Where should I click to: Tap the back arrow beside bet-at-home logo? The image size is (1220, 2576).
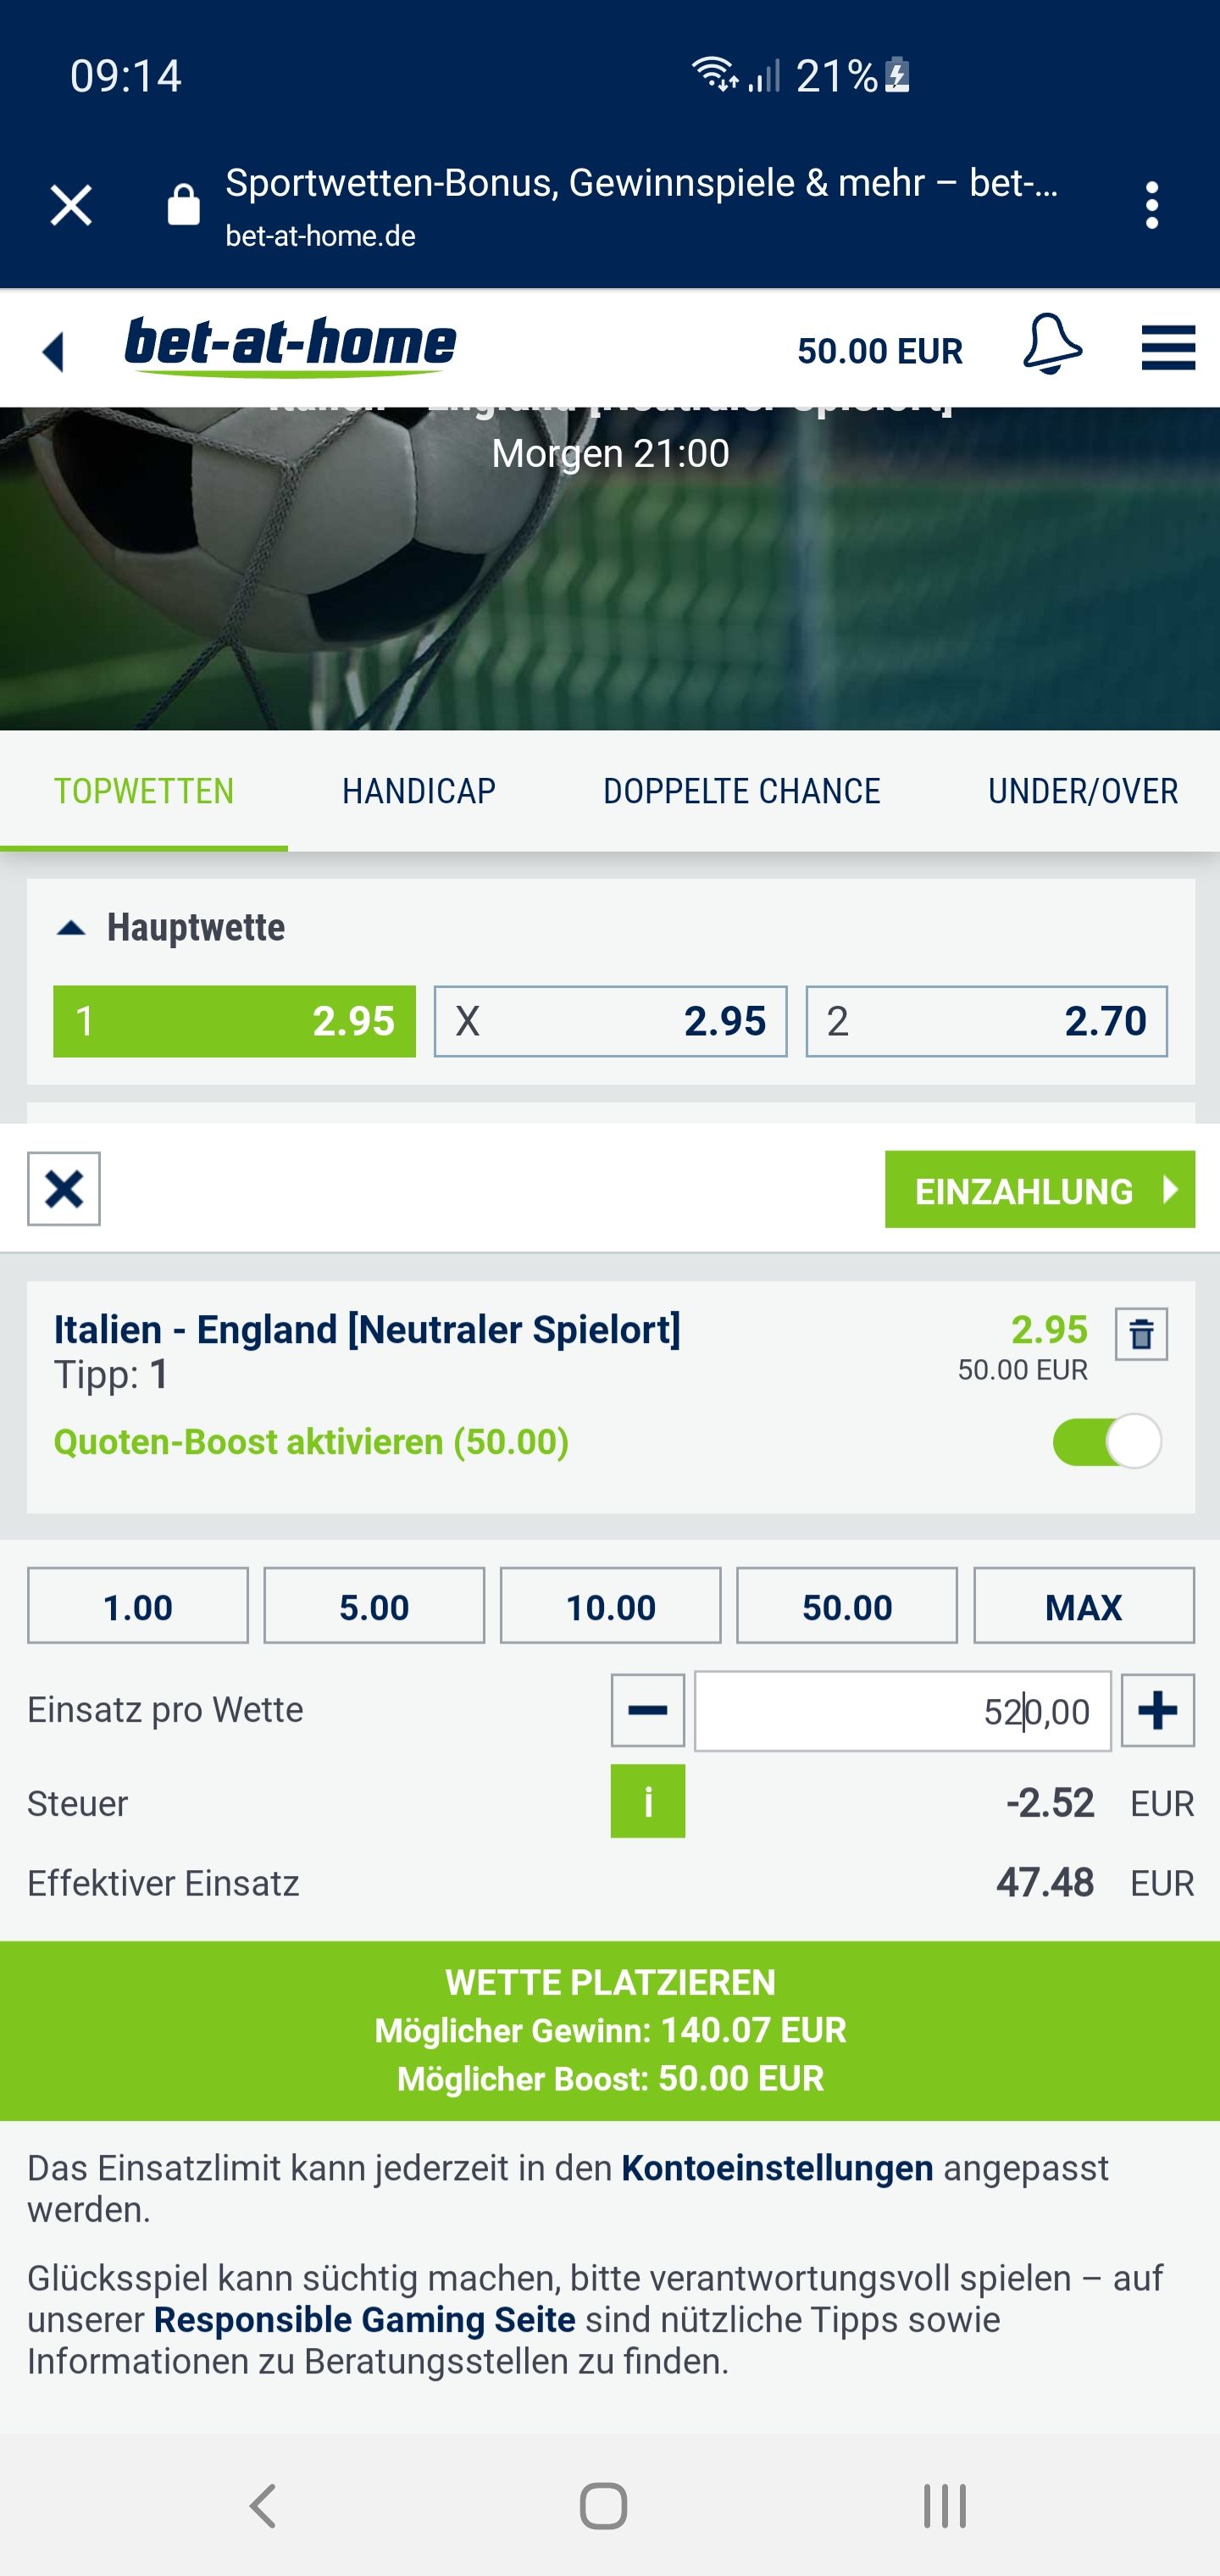click(x=53, y=351)
